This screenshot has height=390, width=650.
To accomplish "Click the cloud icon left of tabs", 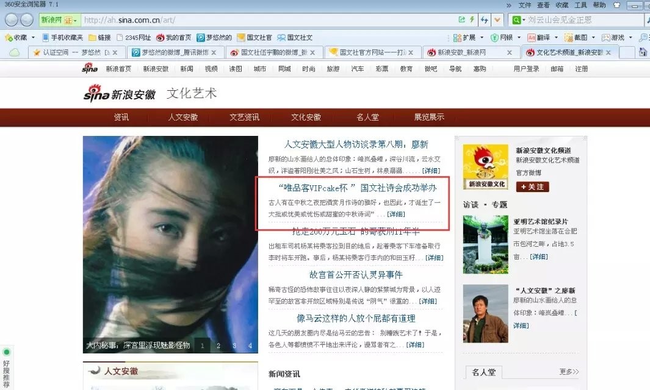I will coord(15,52).
